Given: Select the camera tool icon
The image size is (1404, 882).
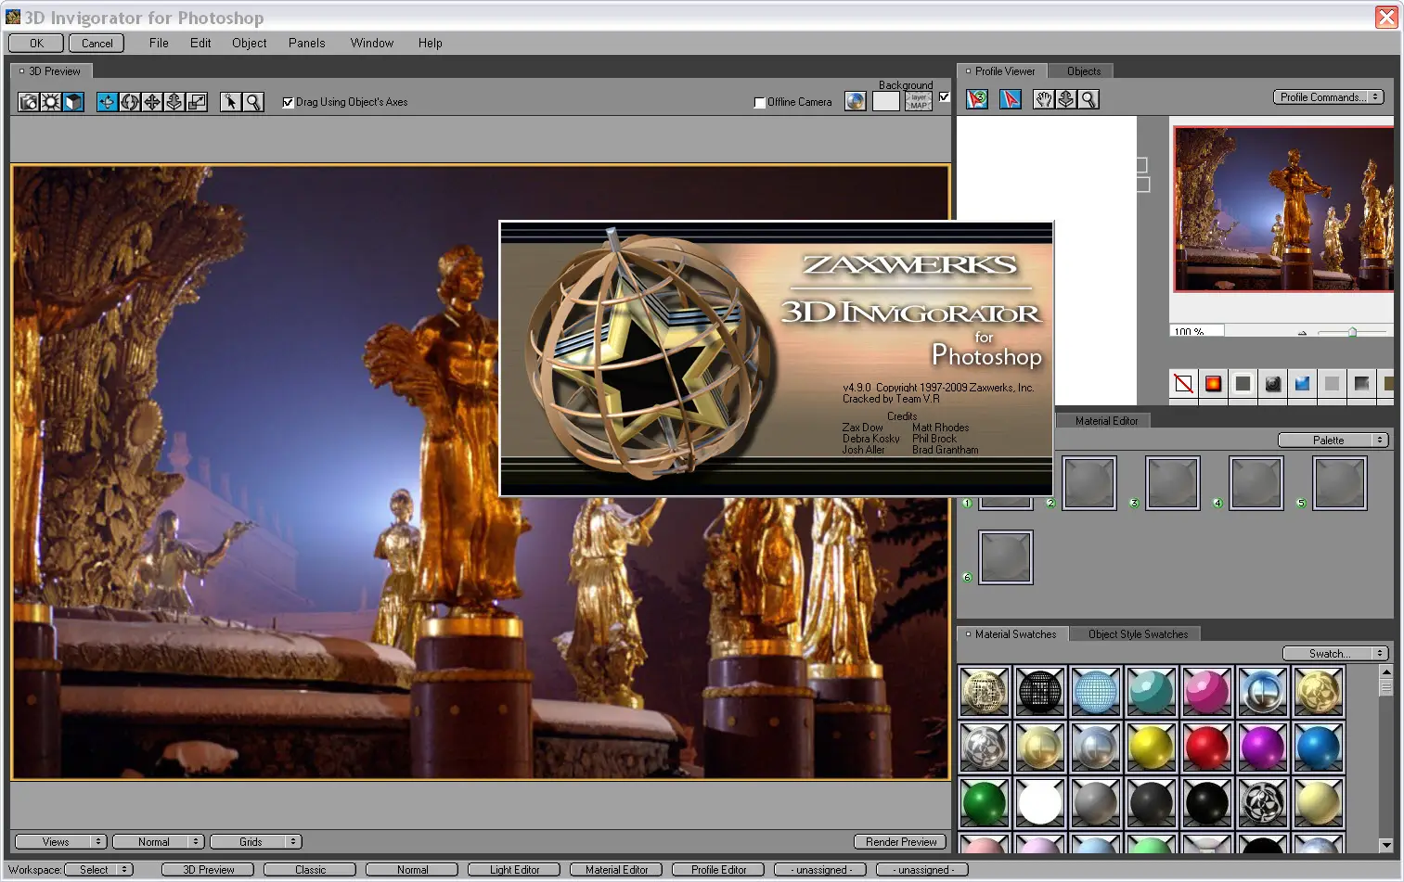Looking at the screenshot, I should click(x=29, y=102).
